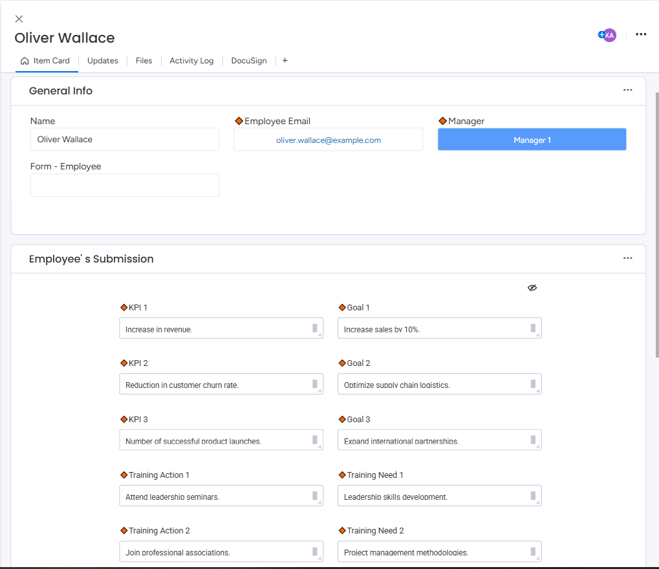Click the orange diamond beside Training Need 2
The width and height of the screenshot is (659, 569).
342,531
